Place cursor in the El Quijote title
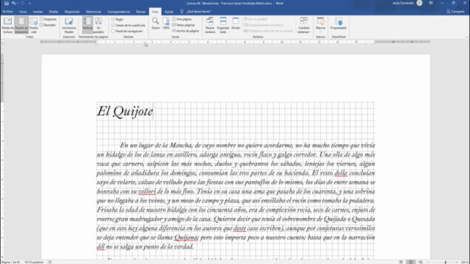 tap(125, 111)
